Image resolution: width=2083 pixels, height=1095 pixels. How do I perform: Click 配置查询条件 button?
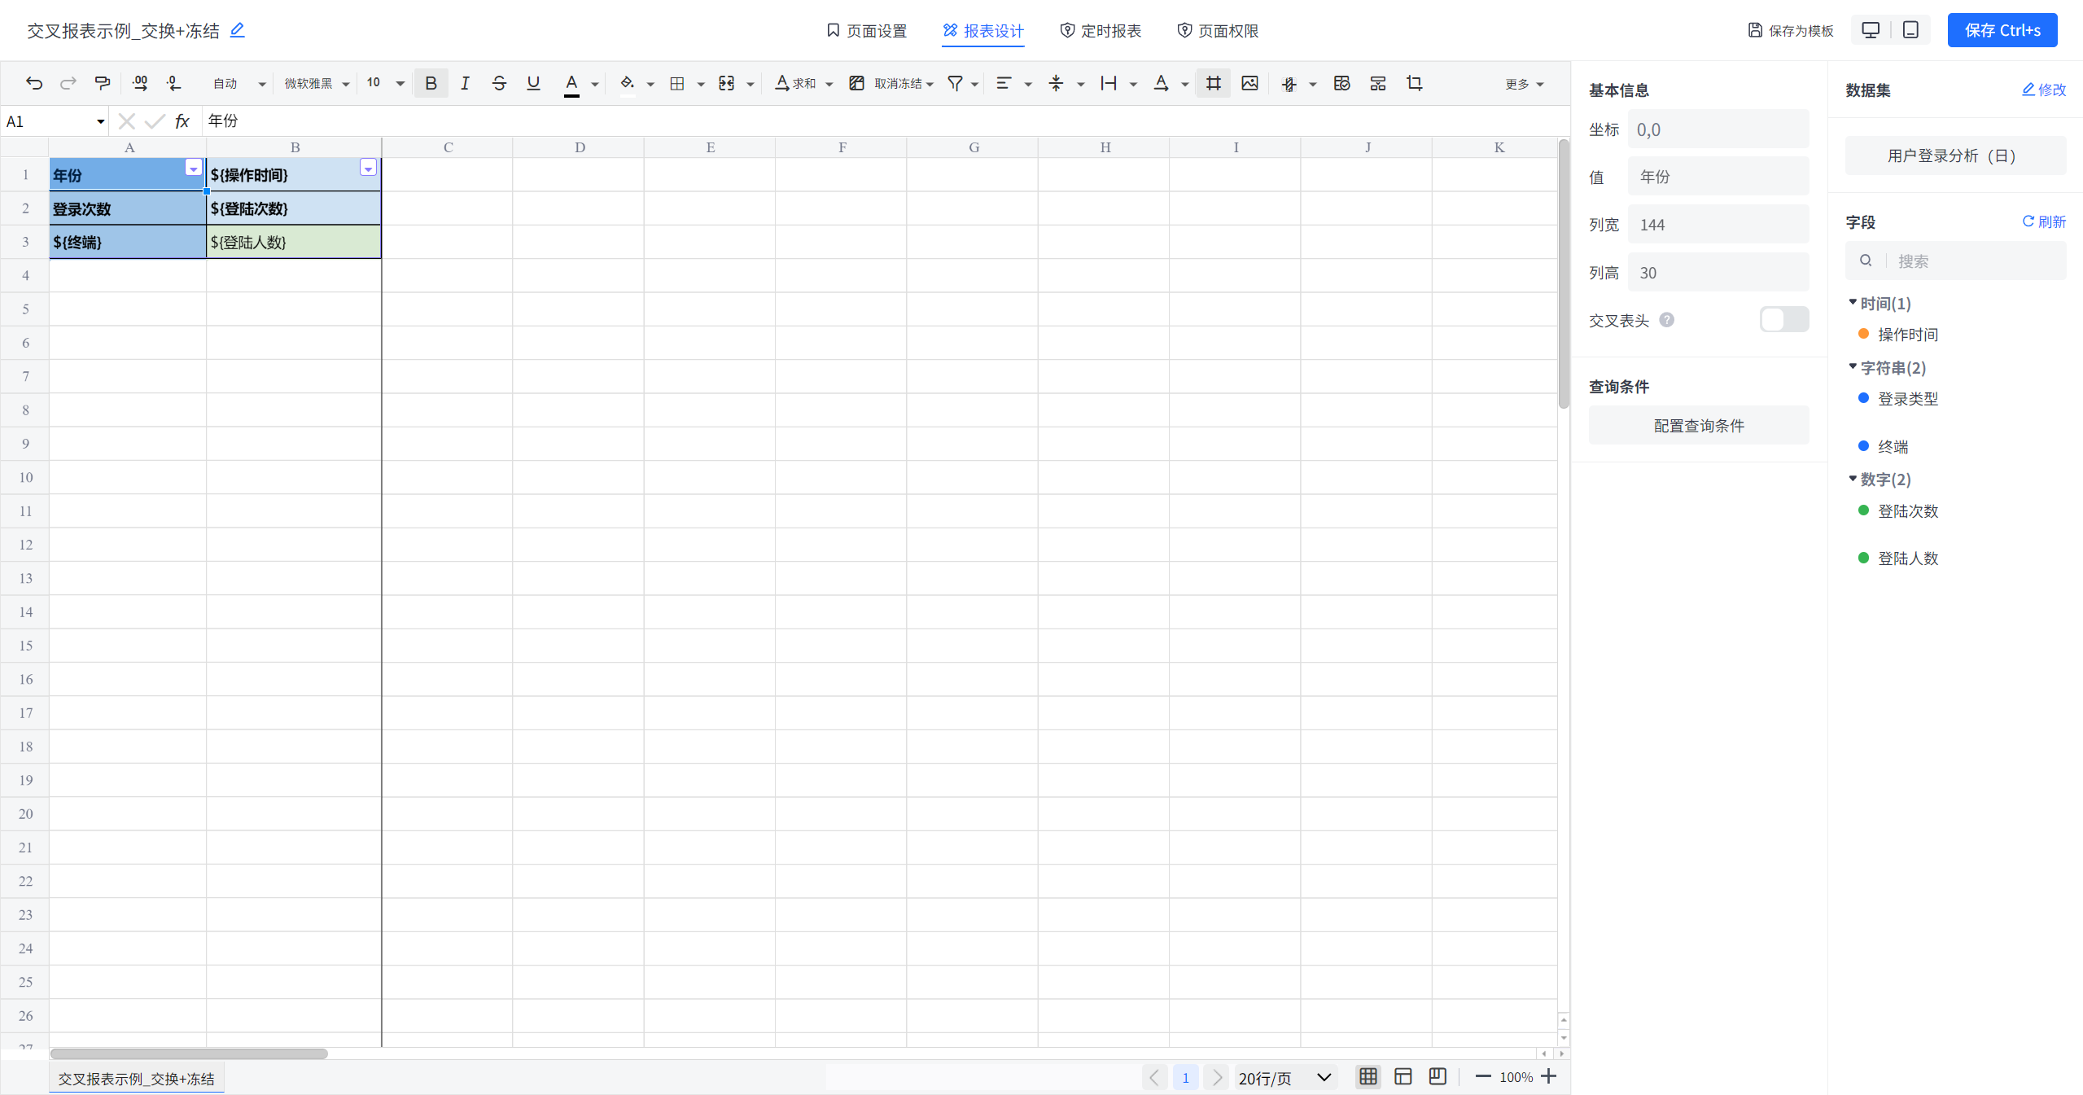(1697, 426)
